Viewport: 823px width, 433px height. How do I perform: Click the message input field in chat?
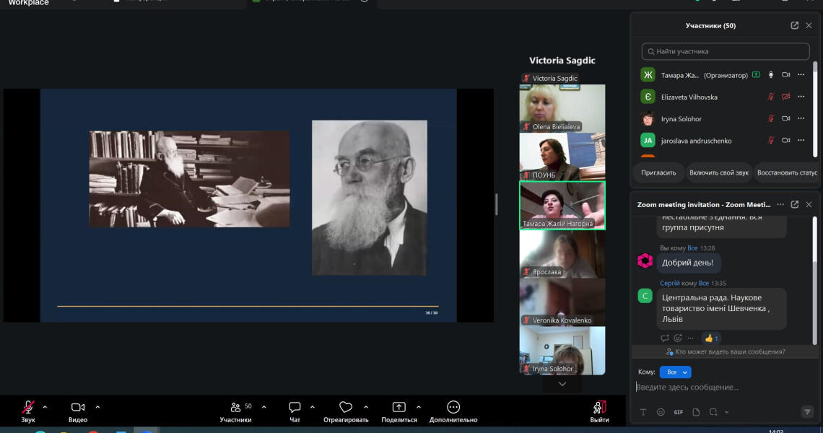tap(724, 388)
